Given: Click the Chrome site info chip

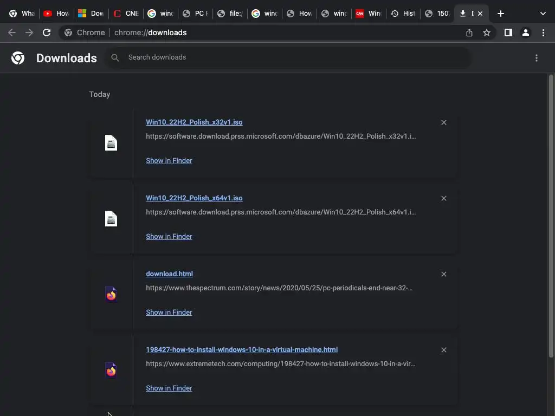Looking at the screenshot, I should coord(85,32).
